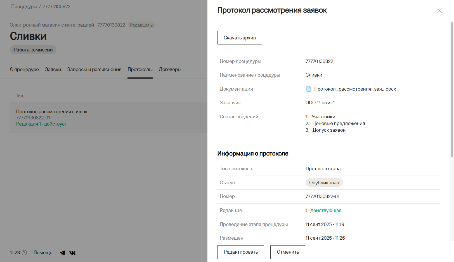The height and width of the screenshot is (262, 454).
Task: Open the VK social network icon
Action: pyautogui.click(x=72, y=253)
